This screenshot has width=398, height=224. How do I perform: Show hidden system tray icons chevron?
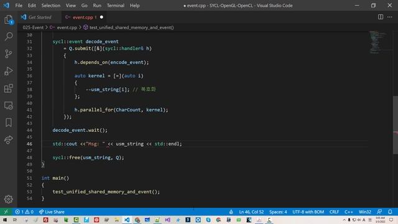[x=344, y=220]
